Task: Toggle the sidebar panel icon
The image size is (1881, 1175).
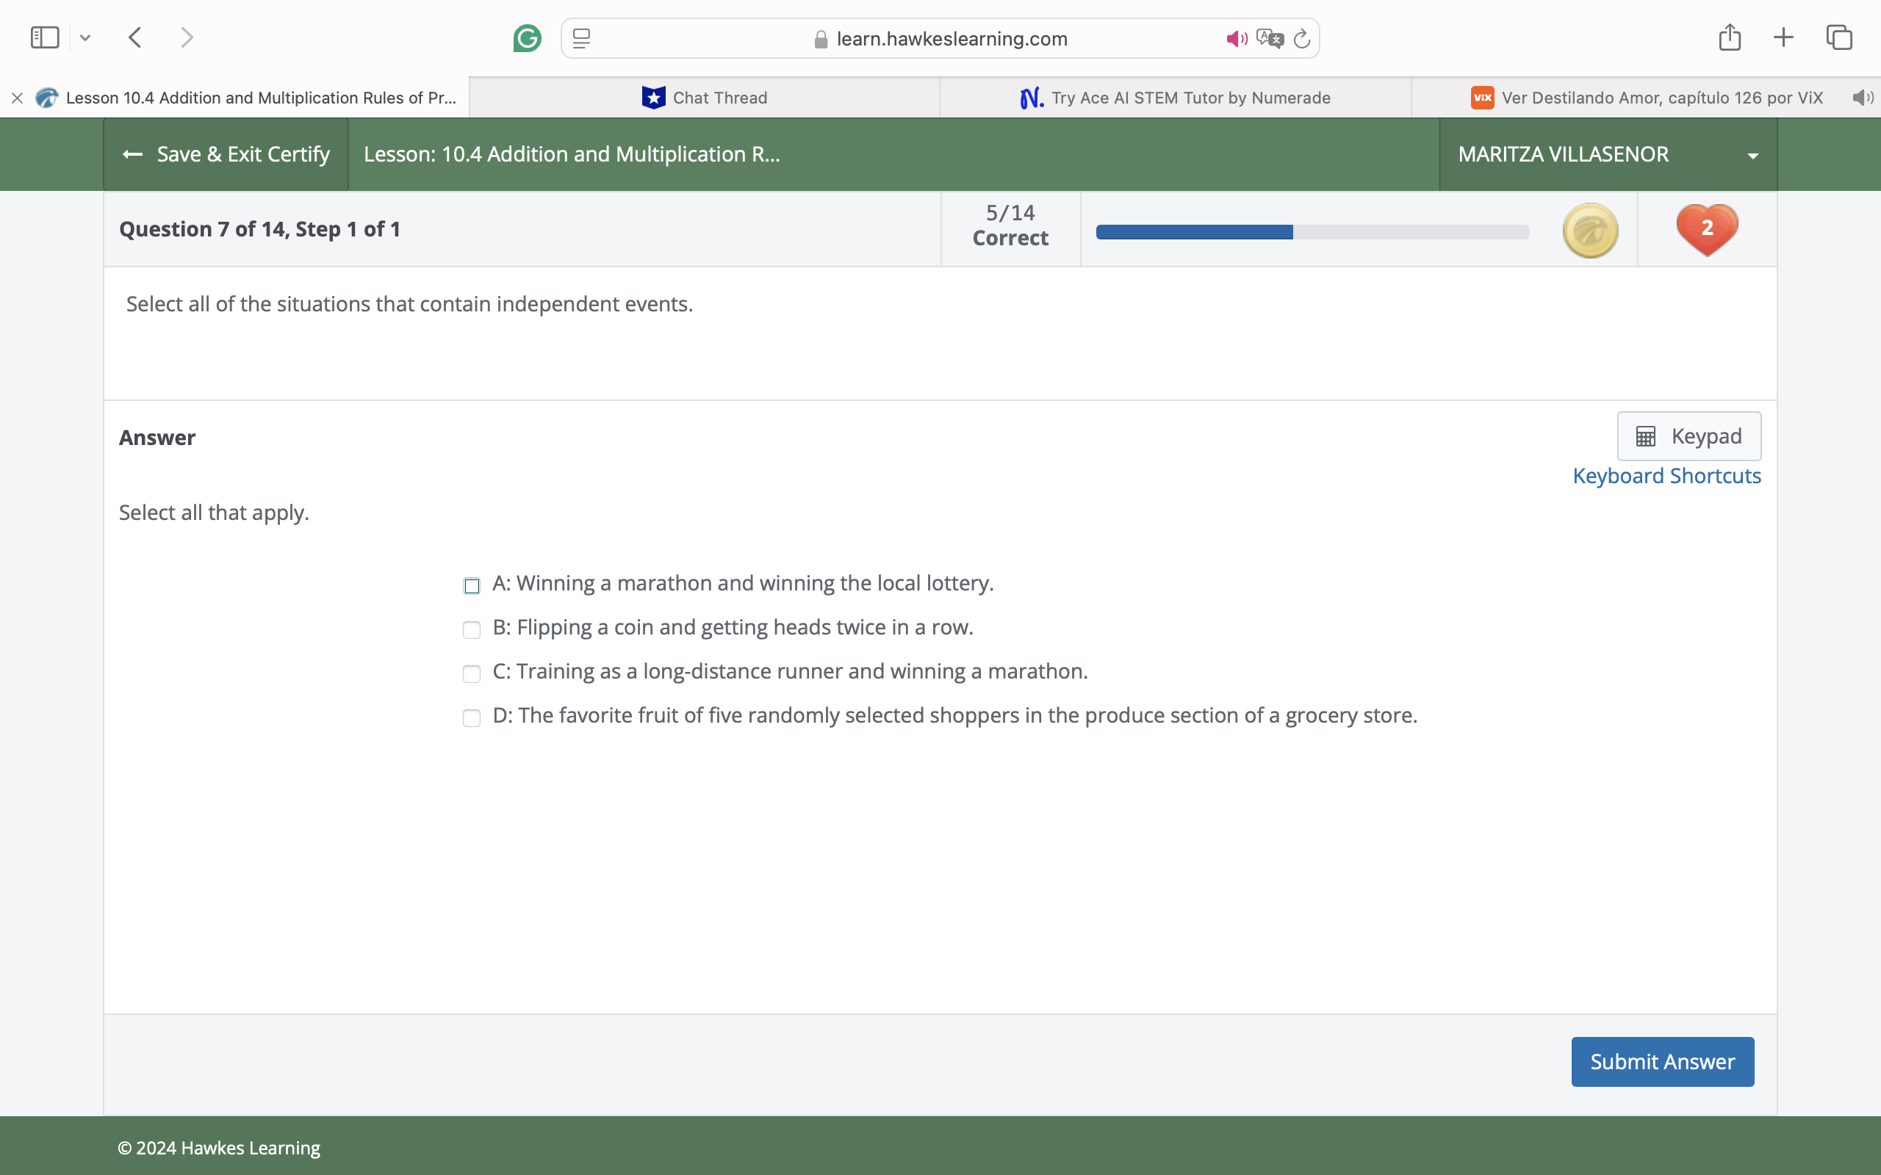Action: click(45, 37)
